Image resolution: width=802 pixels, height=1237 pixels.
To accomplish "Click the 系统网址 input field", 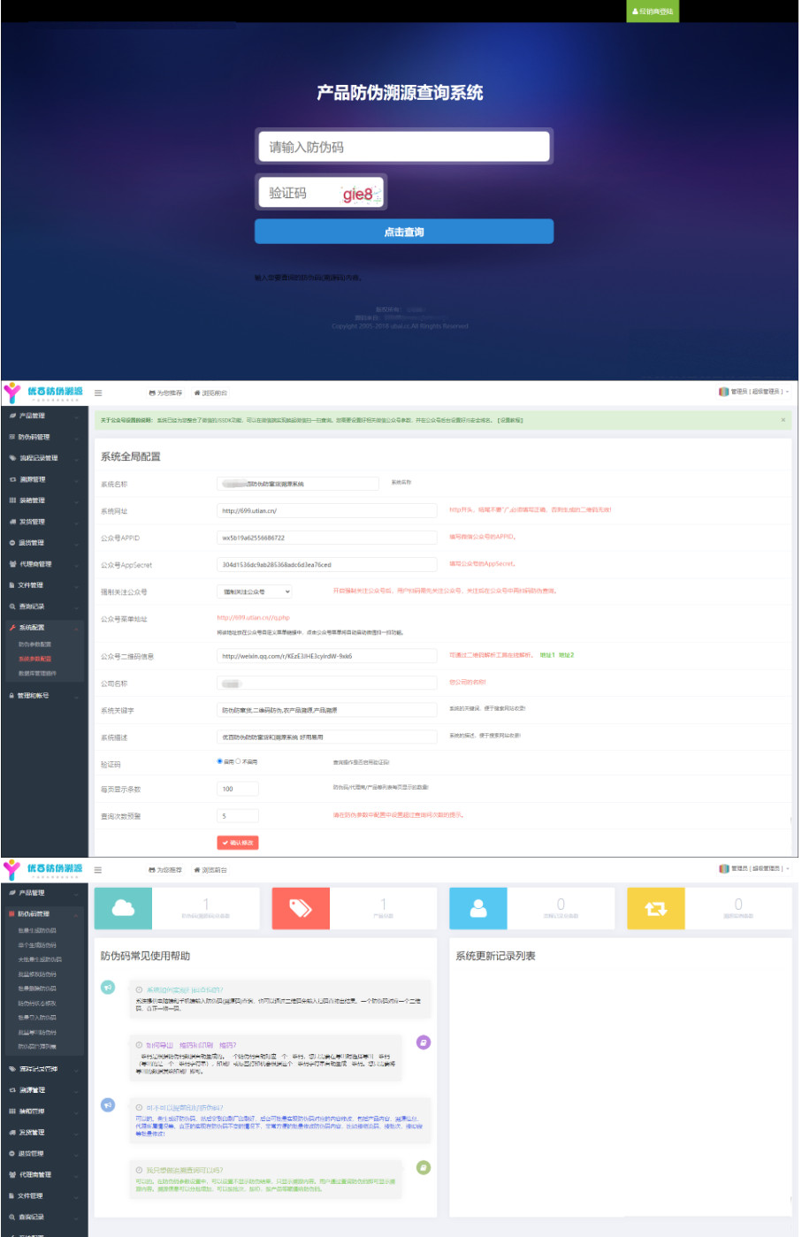I will tap(327, 510).
